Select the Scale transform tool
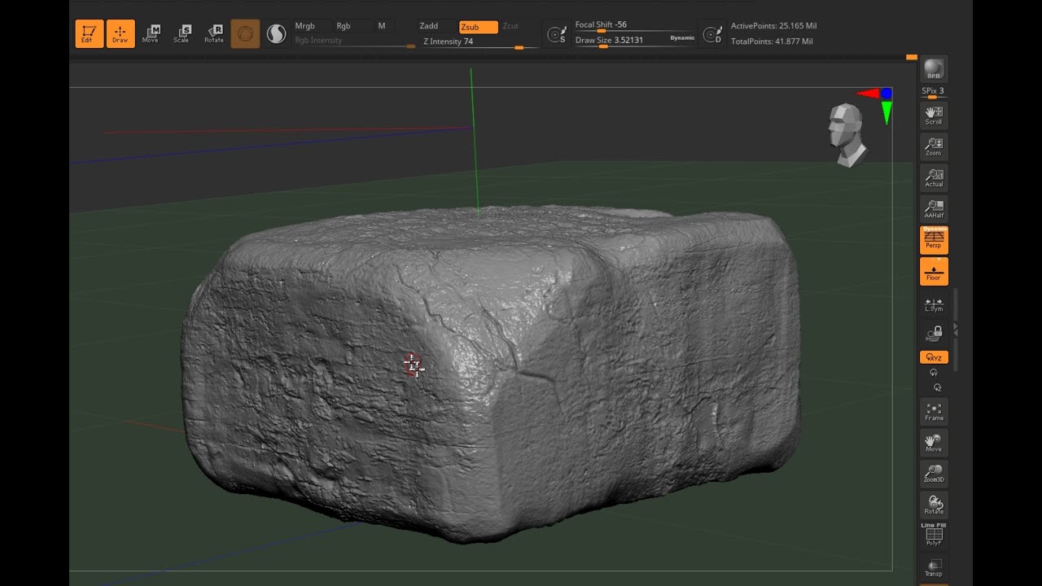The image size is (1042, 586). tap(182, 33)
